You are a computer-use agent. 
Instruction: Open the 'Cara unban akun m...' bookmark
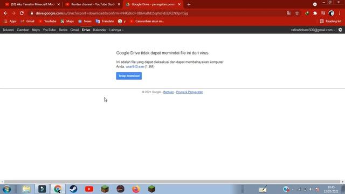147,21
